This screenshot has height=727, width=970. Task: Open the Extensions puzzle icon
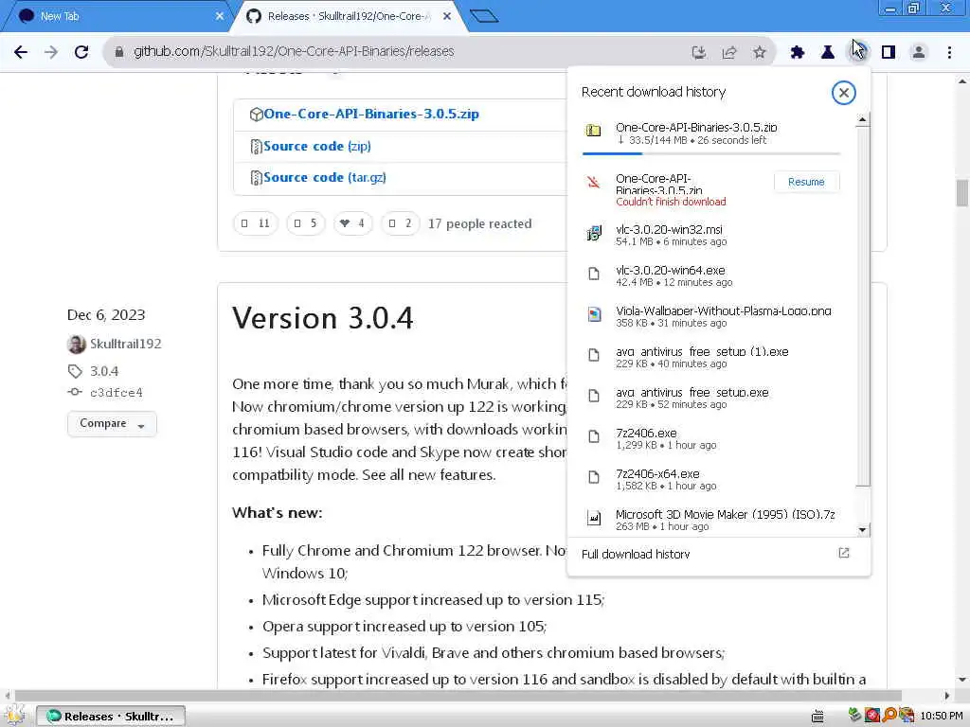point(798,53)
